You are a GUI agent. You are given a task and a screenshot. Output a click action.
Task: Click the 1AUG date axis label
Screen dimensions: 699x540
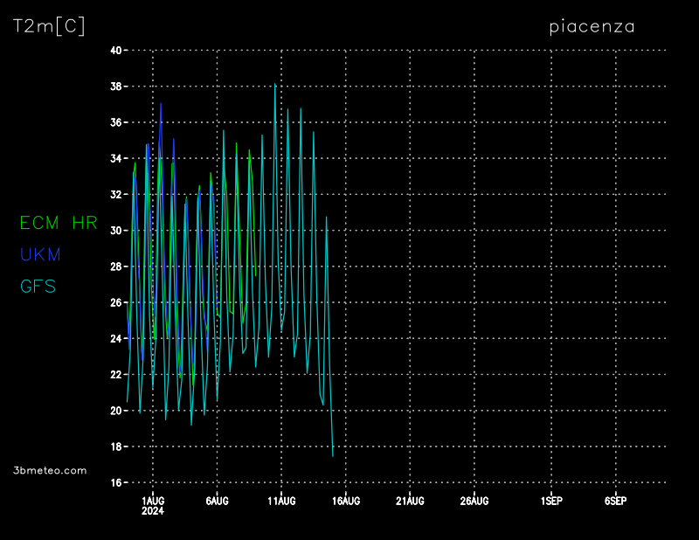tap(153, 501)
